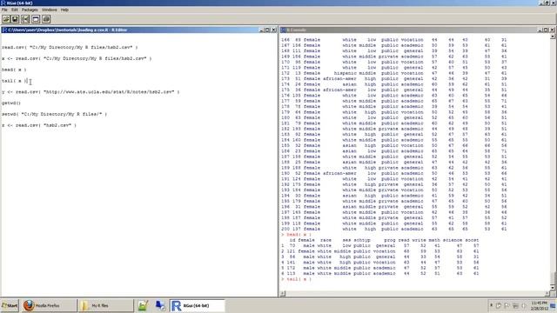This screenshot has height=313, width=557.
Task: Click the 'setwd(' line in editor
Action: 54,114
